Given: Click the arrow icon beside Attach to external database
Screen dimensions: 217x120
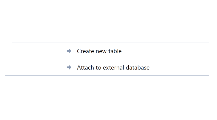Looking at the screenshot, I should pyautogui.click(x=69, y=67).
